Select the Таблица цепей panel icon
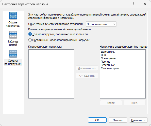Image resolution: width=151 pixels, height=126 pixels. pyautogui.click(x=13, y=35)
